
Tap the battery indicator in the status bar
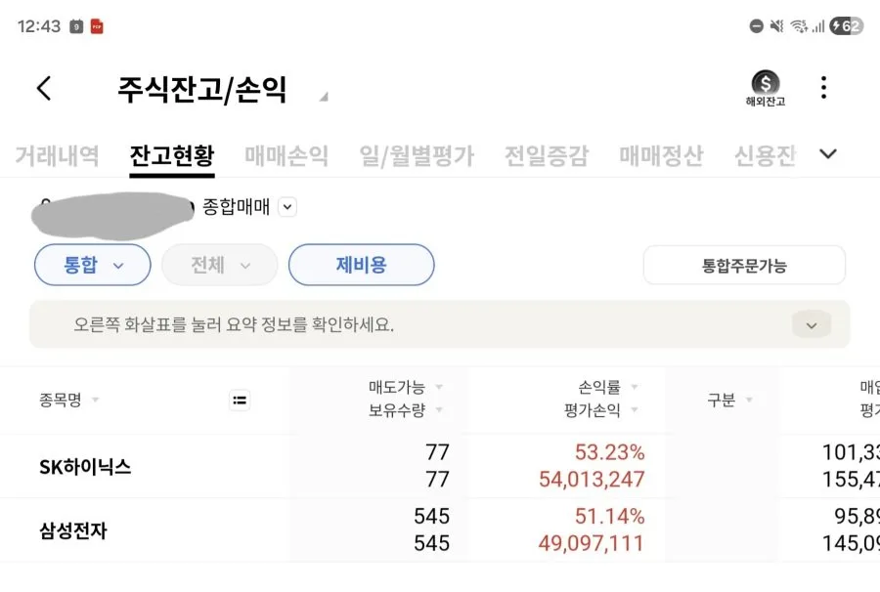[x=847, y=25]
